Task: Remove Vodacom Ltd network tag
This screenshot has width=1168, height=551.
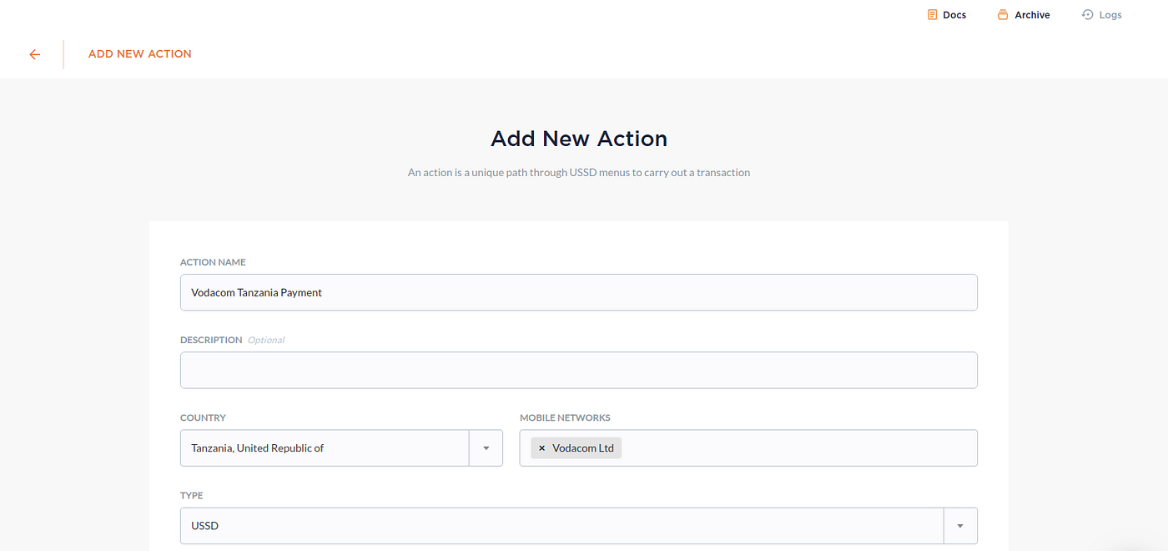Action: pyautogui.click(x=541, y=448)
